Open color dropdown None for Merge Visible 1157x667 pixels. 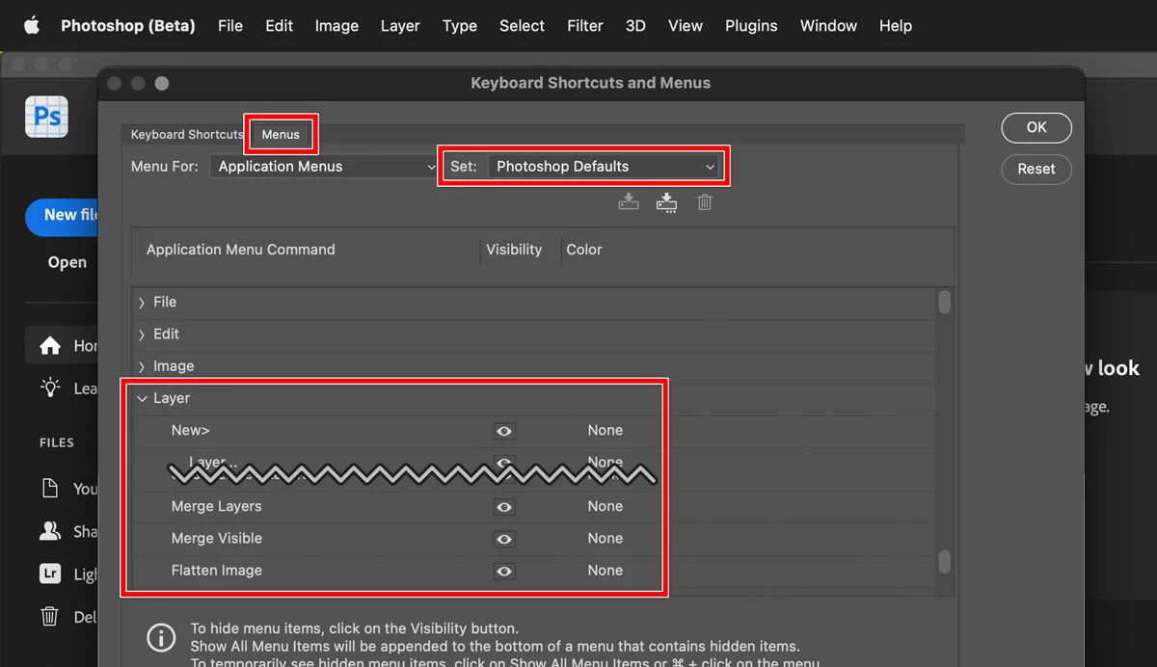[x=605, y=538]
